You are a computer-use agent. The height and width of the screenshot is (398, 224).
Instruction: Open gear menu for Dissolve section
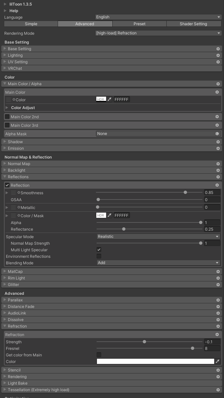pyautogui.click(x=218, y=320)
